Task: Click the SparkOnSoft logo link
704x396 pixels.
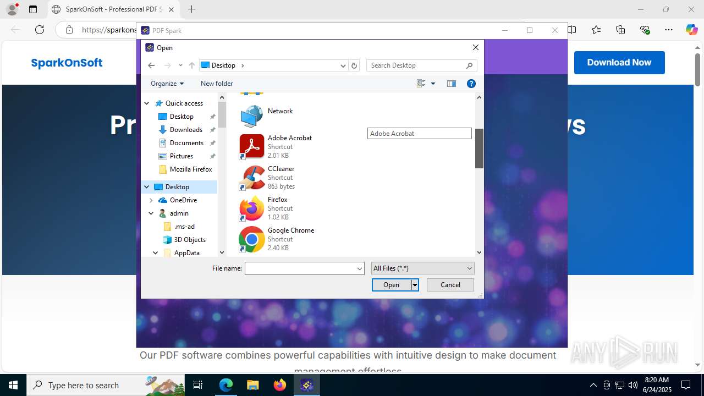Action: 67,63
